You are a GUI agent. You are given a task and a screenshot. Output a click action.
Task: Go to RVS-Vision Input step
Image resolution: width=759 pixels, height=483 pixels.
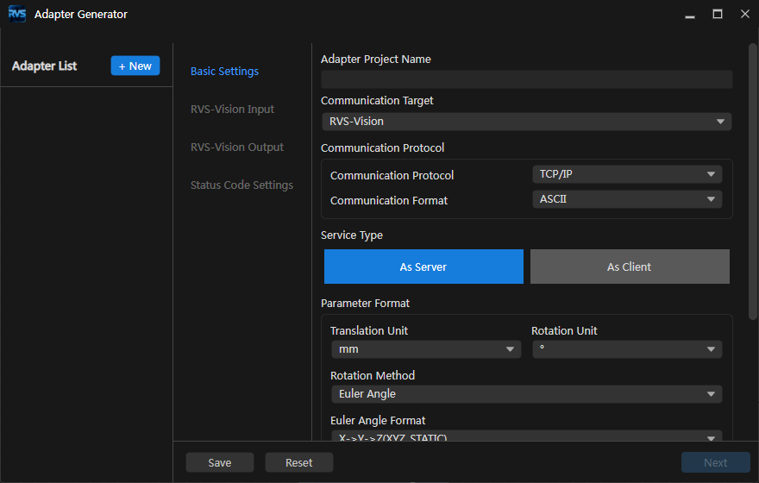(x=232, y=109)
